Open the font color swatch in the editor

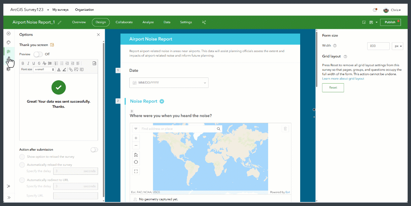click(x=59, y=69)
